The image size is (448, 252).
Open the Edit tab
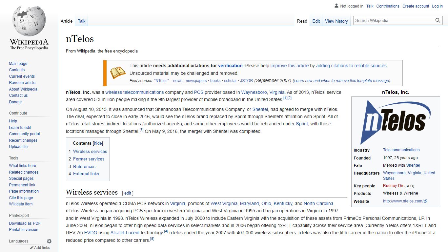(316, 21)
